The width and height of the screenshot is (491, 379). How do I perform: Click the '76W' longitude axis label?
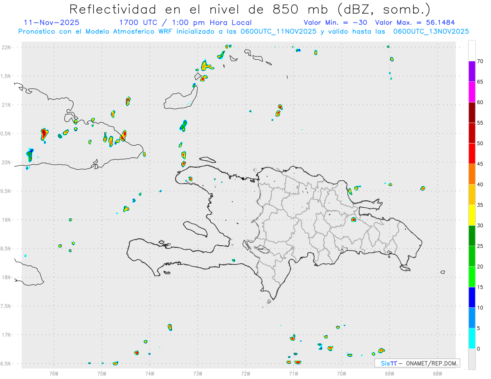pos(54,373)
